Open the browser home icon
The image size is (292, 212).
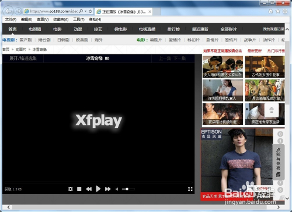(270, 11)
